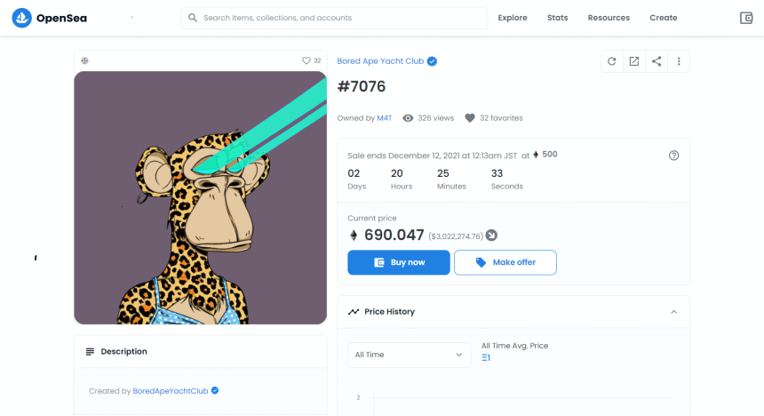Open the three-dot more options menu
764x416 pixels.
click(679, 61)
